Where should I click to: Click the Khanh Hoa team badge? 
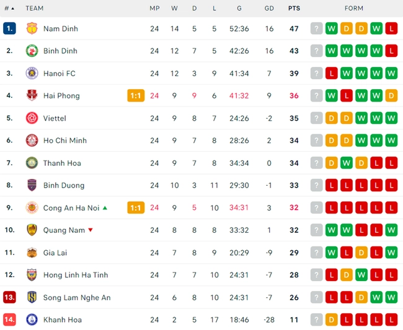coord(32,319)
